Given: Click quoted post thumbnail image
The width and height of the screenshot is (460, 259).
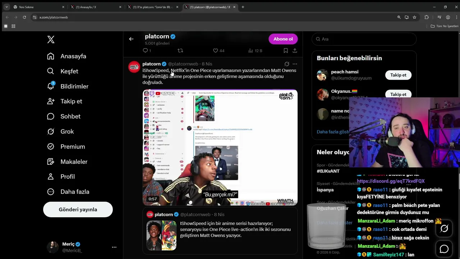Looking at the screenshot, I should (161, 235).
